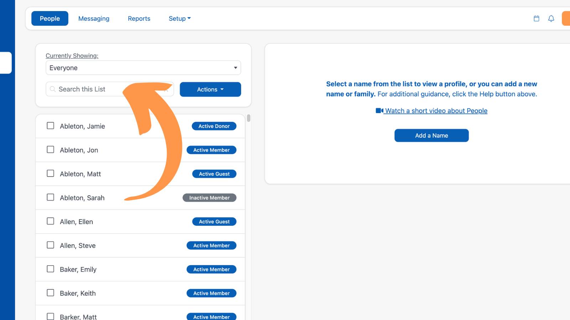Check the box for Ableton, Jon
The height and width of the screenshot is (320, 570).
tap(51, 150)
